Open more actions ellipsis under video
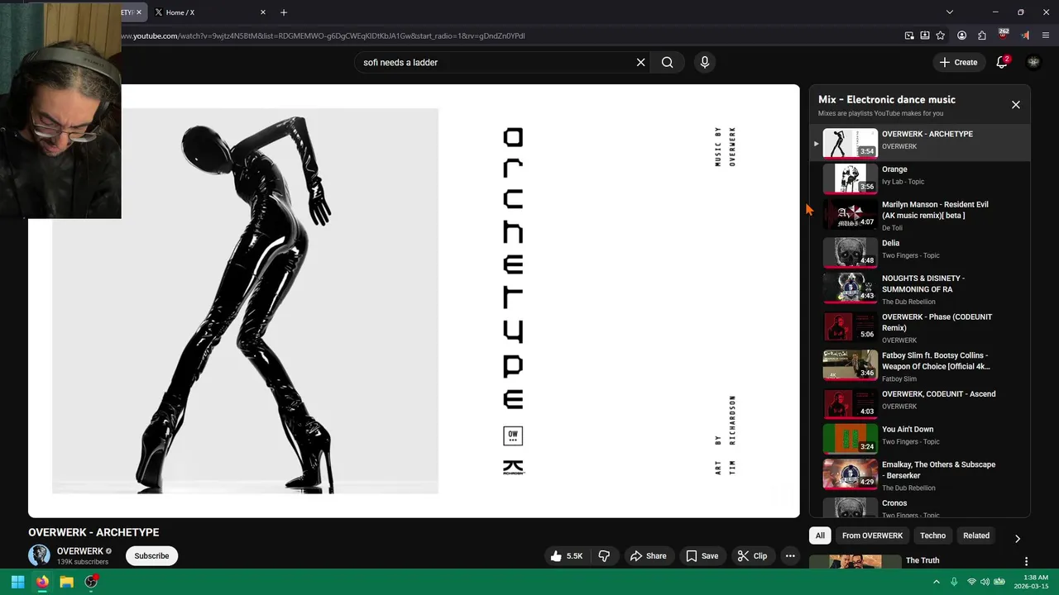The image size is (1059, 595). pos(790,556)
